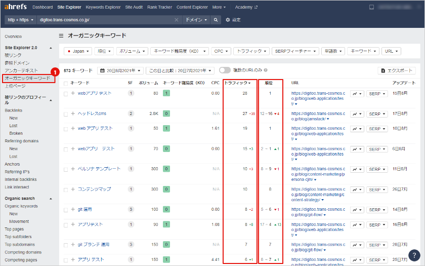This screenshot has width=425, height=266.
Task: Click plus icon for コンテンツマップ row
Action: (73, 189)
